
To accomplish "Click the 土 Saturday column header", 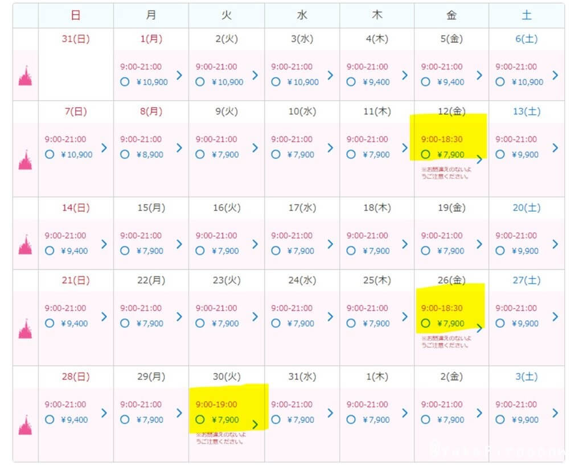I will tap(527, 15).
